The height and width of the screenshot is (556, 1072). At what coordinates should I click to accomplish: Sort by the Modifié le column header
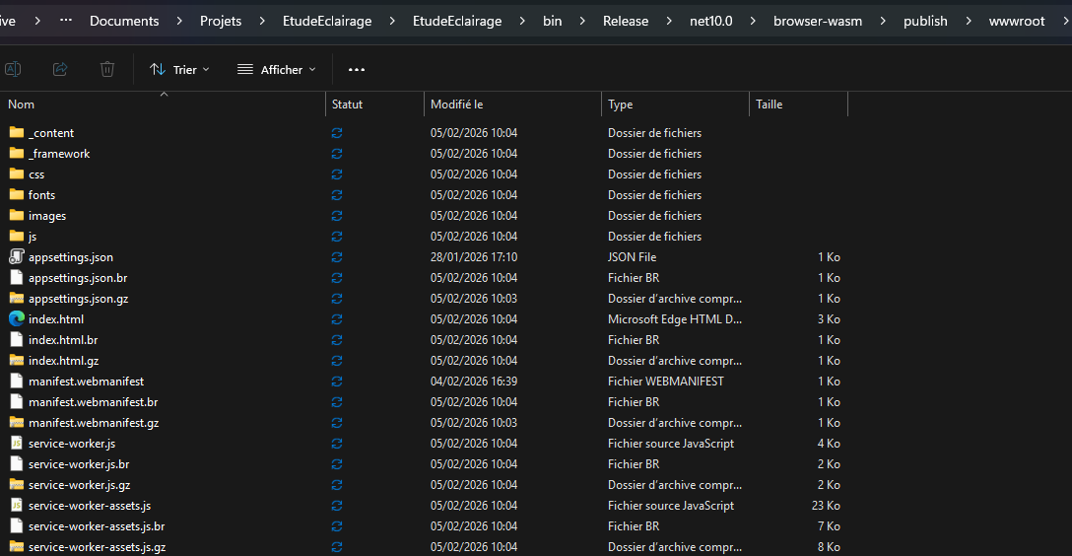tap(456, 104)
